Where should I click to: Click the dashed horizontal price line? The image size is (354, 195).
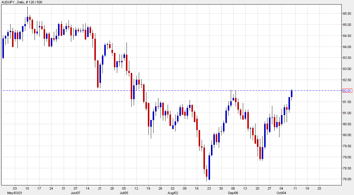(x=180, y=90)
